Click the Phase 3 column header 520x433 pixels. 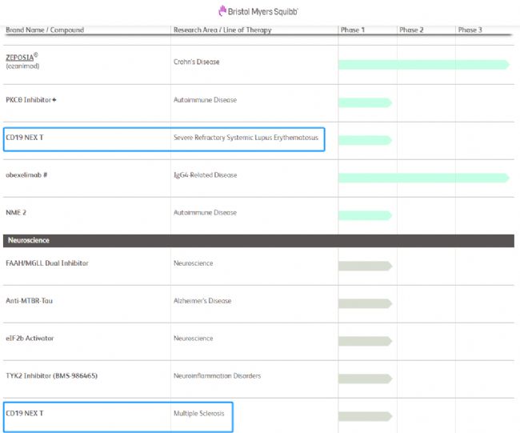pos(470,30)
